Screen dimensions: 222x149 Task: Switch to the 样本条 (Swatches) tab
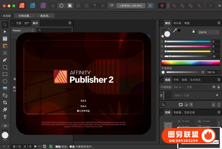(179, 23)
